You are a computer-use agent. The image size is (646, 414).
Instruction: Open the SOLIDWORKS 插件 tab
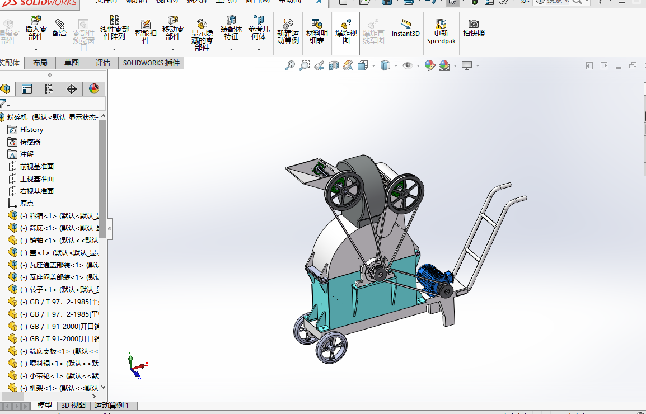coord(151,63)
